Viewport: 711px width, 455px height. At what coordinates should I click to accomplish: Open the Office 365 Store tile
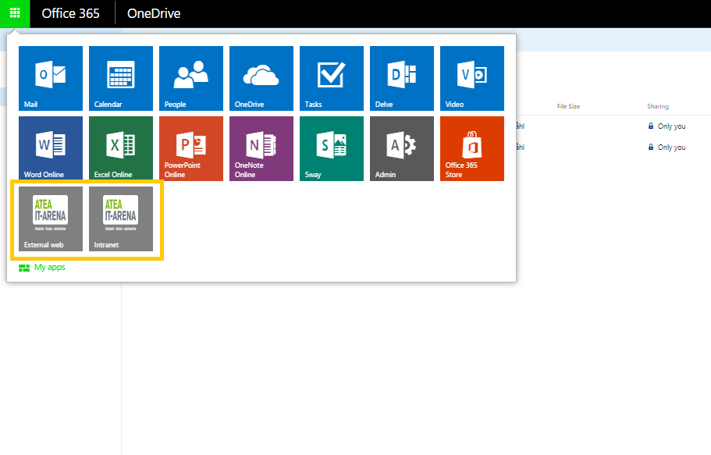472,148
